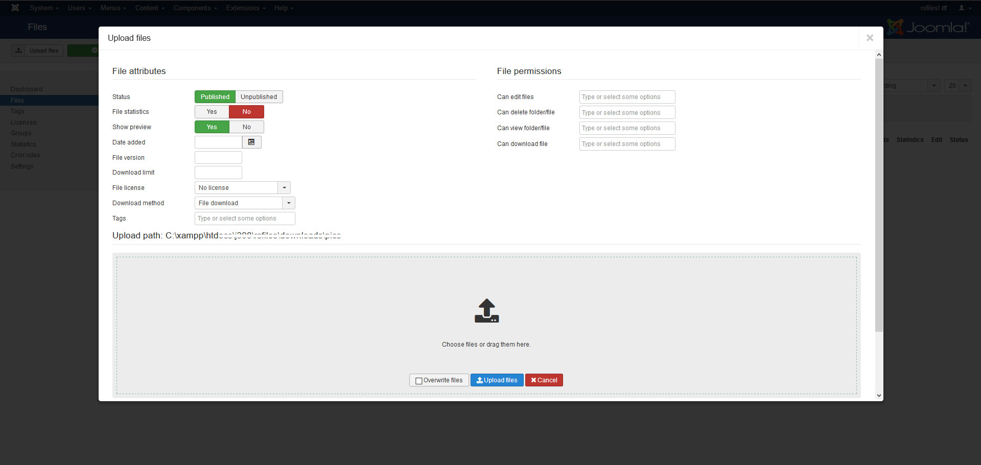Click the File version input field
This screenshot has width=981, height=465.
coord(218,157)
